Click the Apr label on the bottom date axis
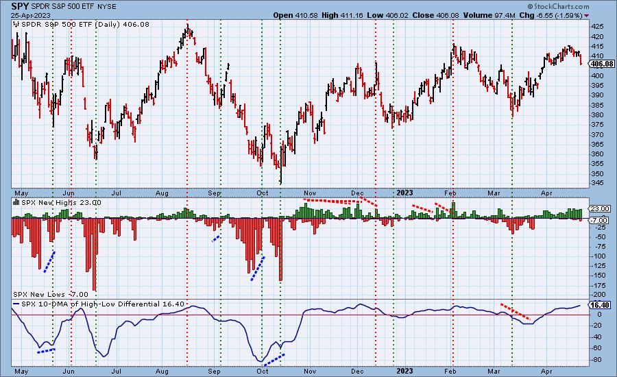 click(546, 371)
